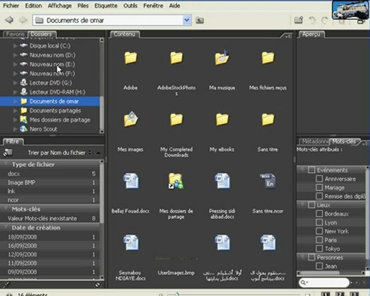The height and width of the screenshot is (296, 370).
Task: Open the Outils menu
Action: point(130,6)
